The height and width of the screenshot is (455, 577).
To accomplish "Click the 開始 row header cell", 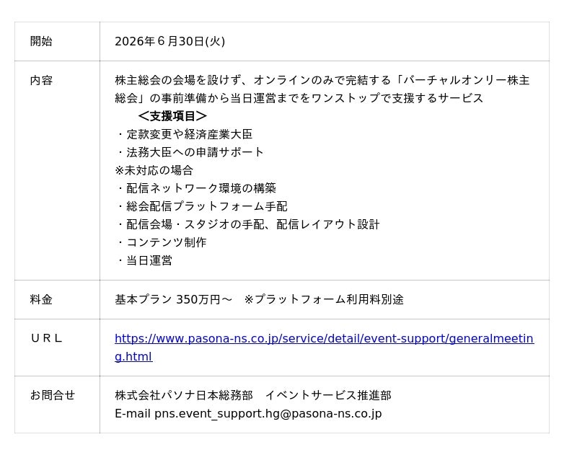I will [57, 41].
